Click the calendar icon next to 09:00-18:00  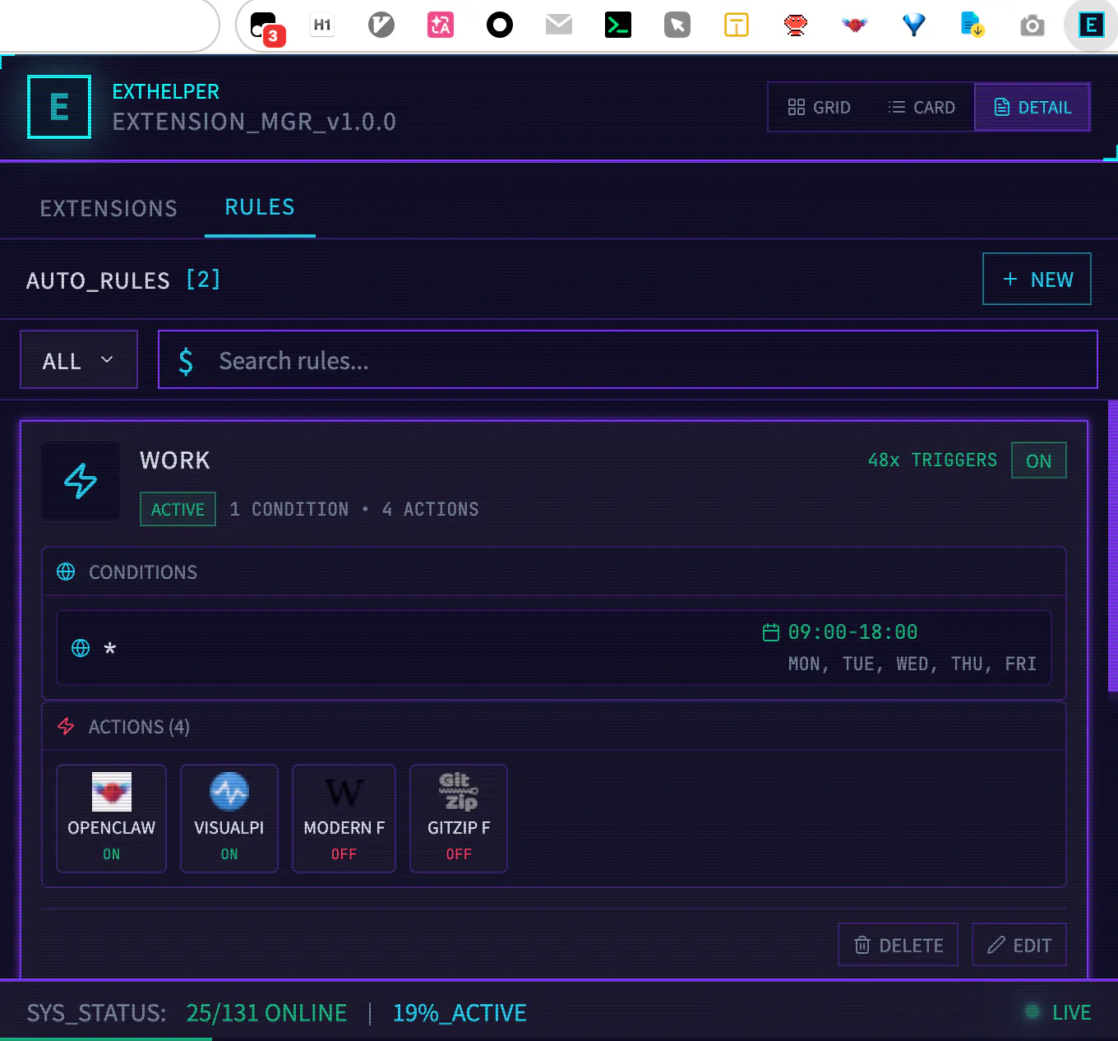(771, 632)
